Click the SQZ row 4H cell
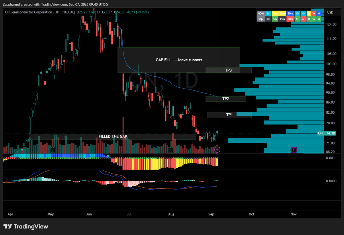The width and height of the screenshot is (344, 235). coord(304,19)
